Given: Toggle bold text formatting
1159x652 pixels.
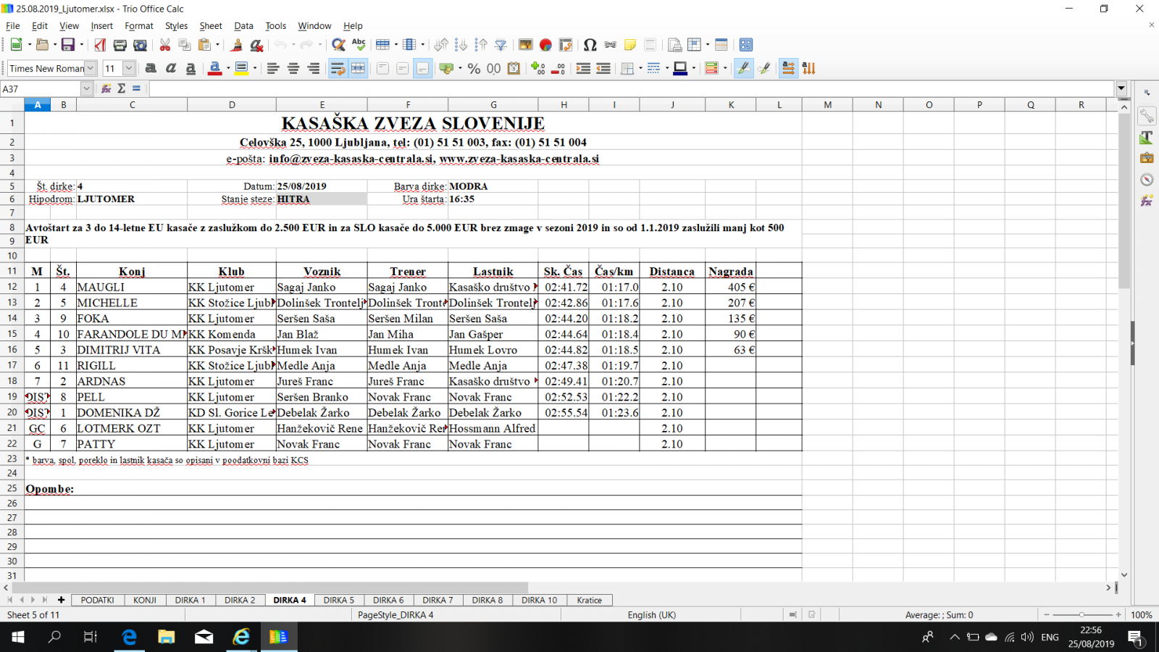Looking at the screenshot, I should 151,68.
